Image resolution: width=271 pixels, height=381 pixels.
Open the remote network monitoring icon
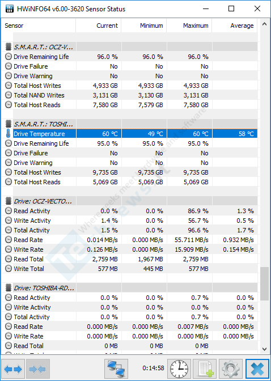coord(116,369)
